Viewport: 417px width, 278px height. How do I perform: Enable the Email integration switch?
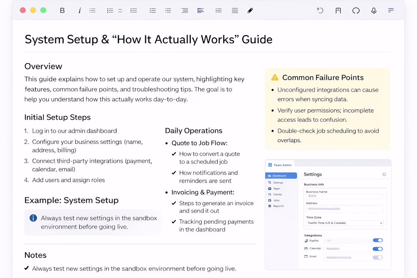[x=377, y=257]
